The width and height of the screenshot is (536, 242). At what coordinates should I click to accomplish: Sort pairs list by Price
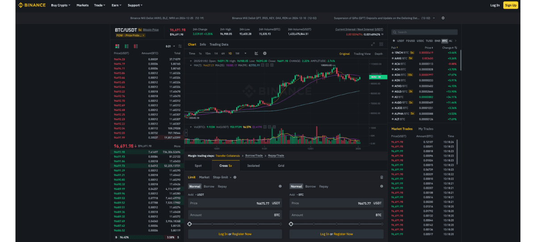point(429,47)
